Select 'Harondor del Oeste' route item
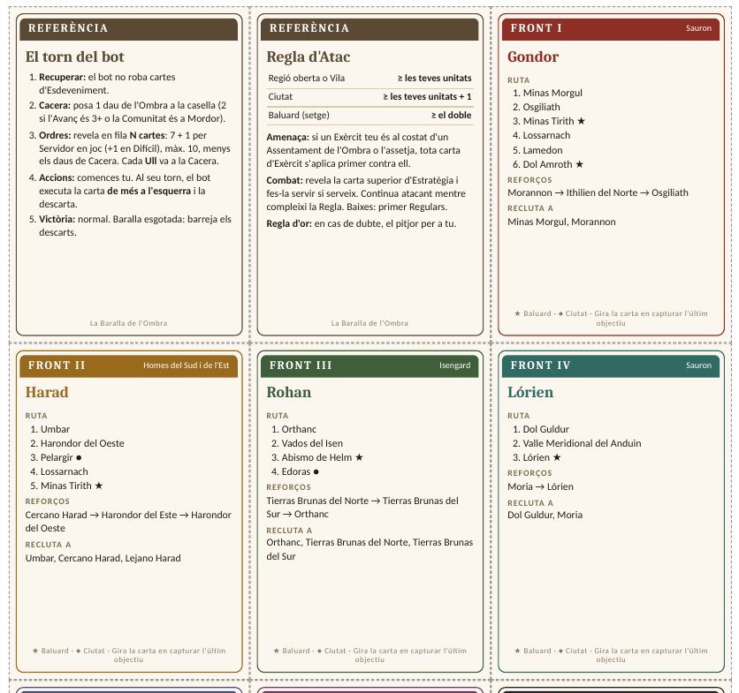This screenshot has height=693, width=739. coord(82,443)
